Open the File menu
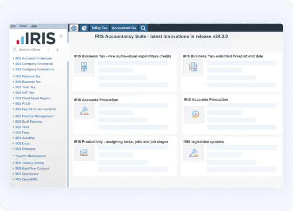The width and height of the screenshot is (293, 211). click(13, 26)
